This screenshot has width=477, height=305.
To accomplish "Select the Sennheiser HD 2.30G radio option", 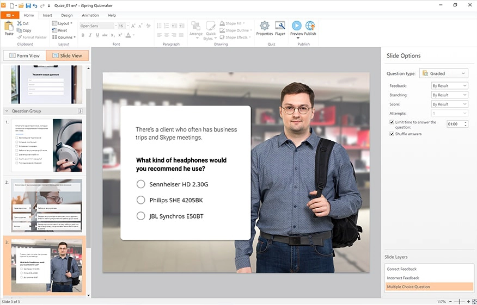I will pos(141,184).
